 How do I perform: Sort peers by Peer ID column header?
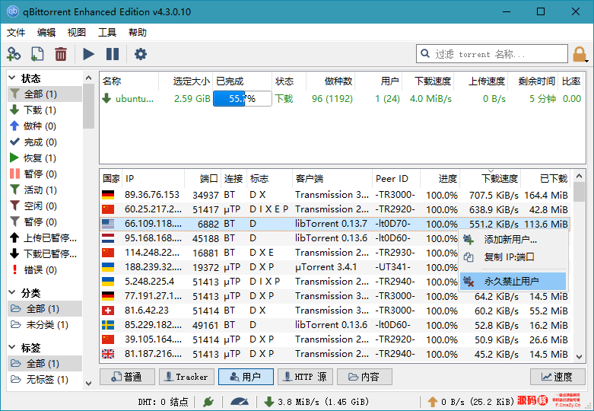pyautogui.click(x=396, y=179)
